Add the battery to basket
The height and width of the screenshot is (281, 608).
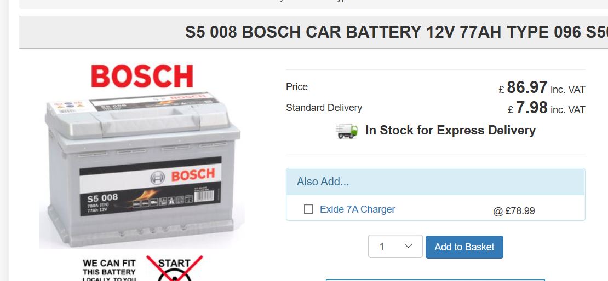(x=464, y=247)
